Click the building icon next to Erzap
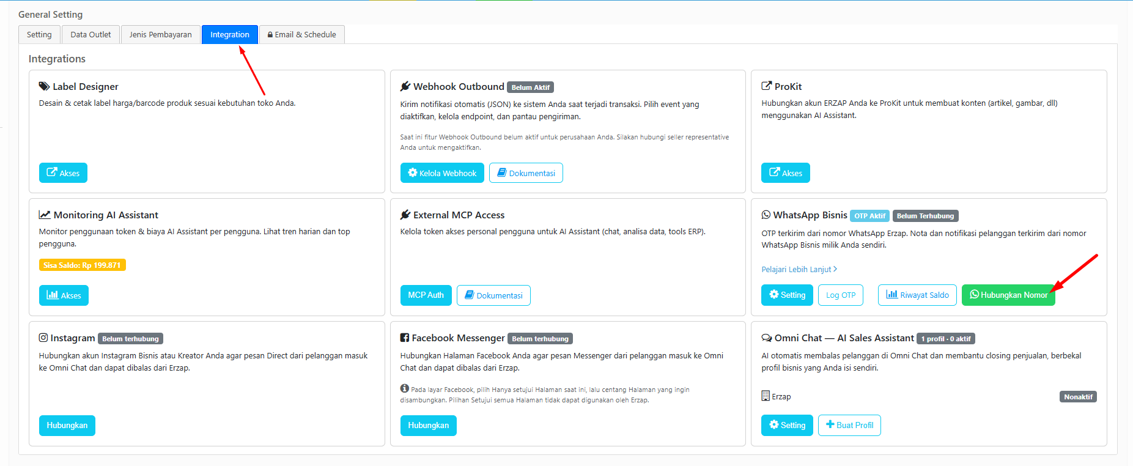 766,396
